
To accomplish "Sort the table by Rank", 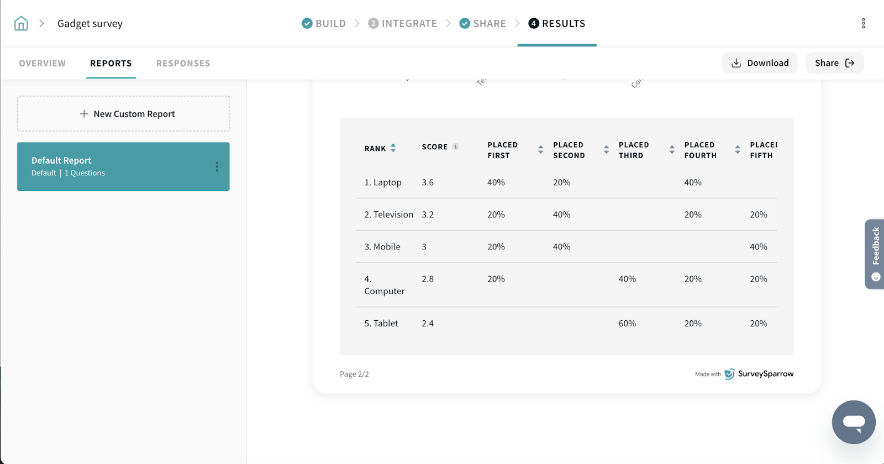I will (x=393, y=148).
